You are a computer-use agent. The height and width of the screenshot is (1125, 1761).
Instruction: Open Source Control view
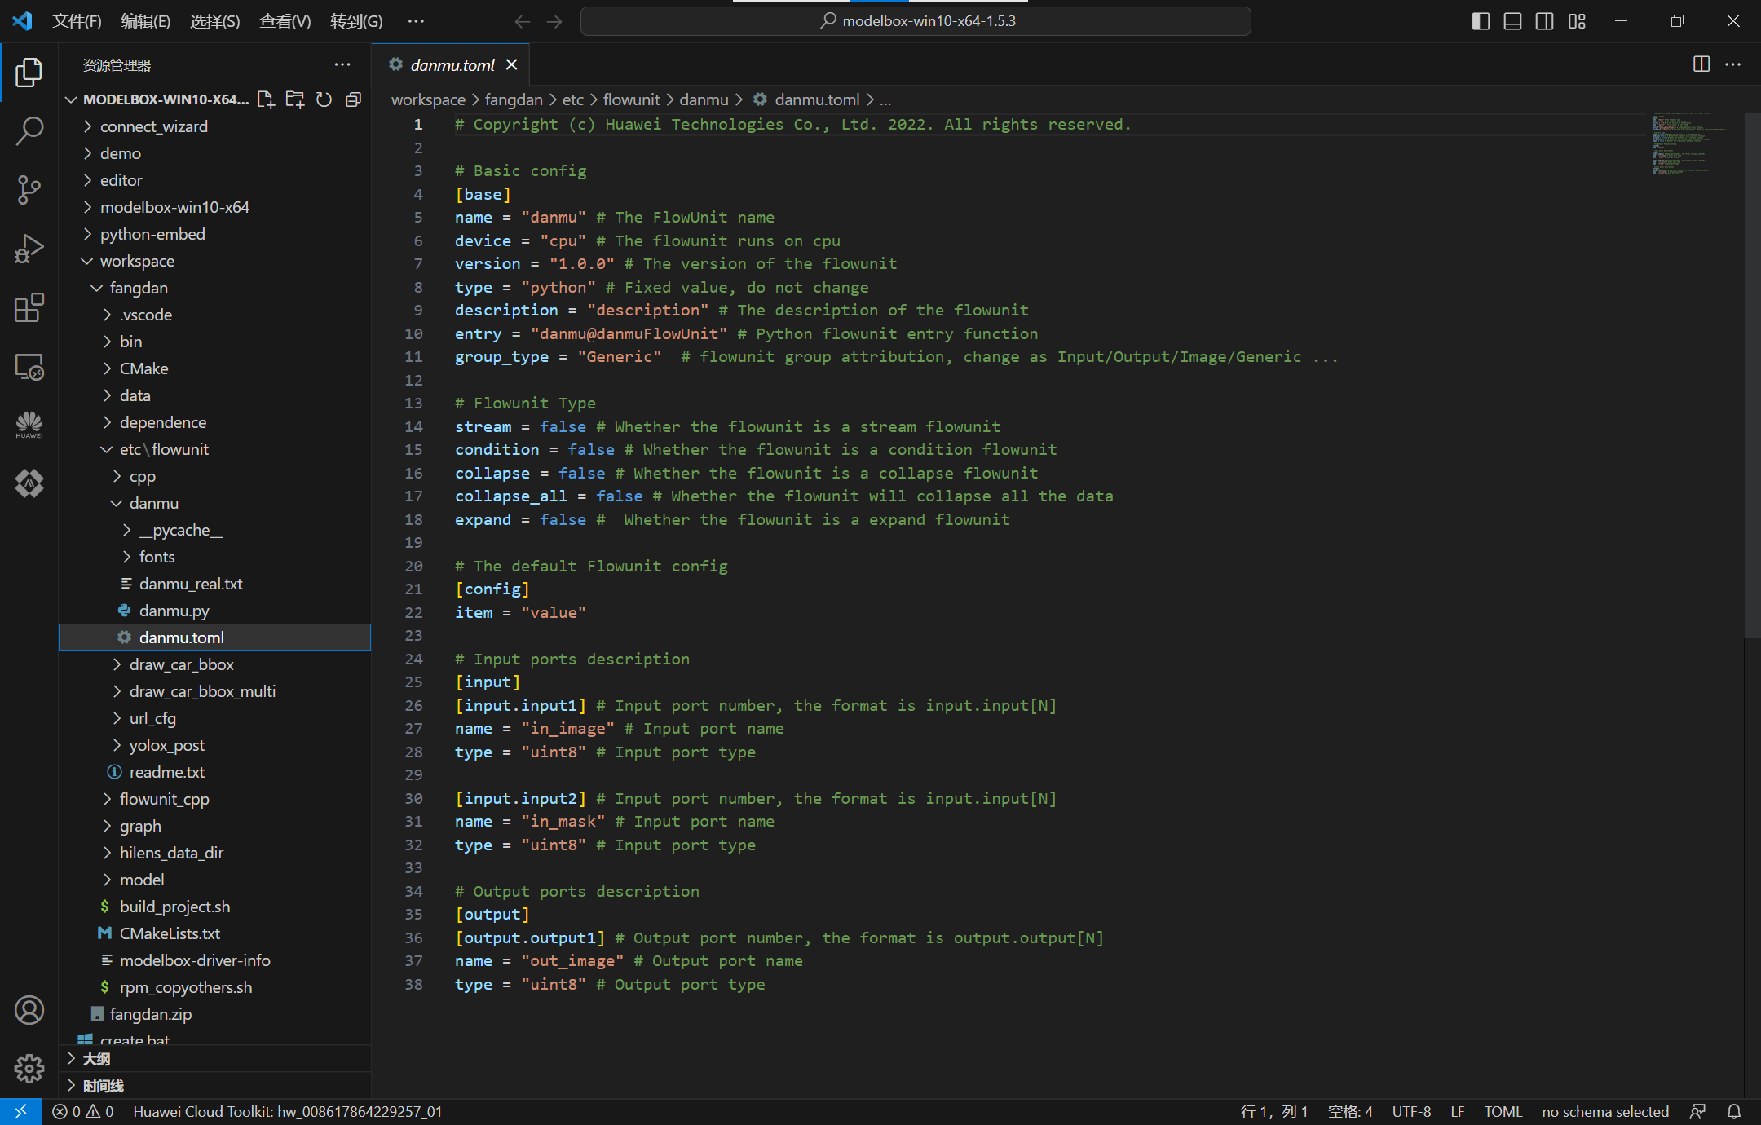pyautogui.click(x=29, y=189)
